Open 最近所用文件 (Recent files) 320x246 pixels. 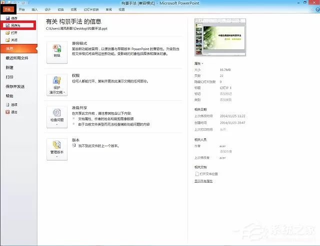coord(17,58)
